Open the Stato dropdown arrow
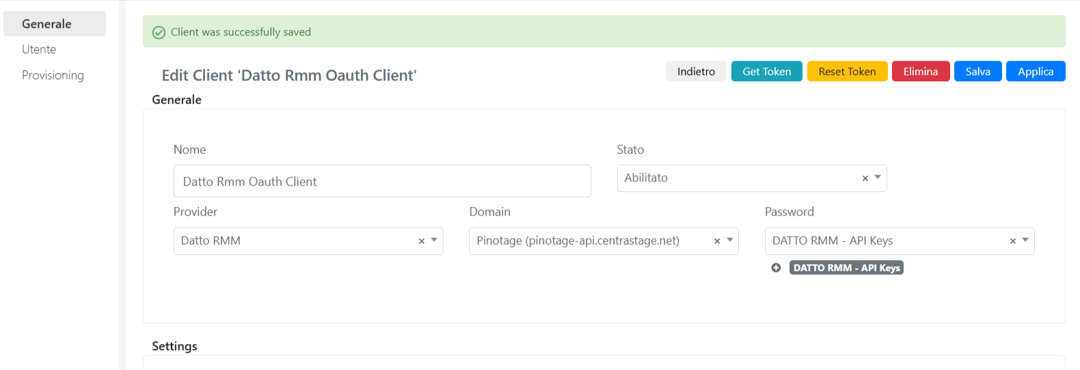This screenshot has width=1080, height=370. click(878, 177)
